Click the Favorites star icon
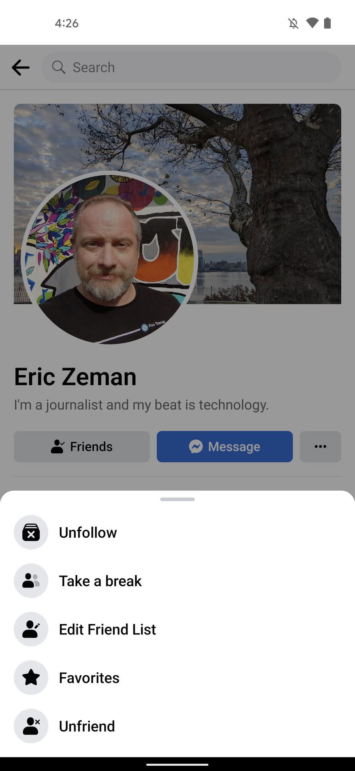 [31, 678]
